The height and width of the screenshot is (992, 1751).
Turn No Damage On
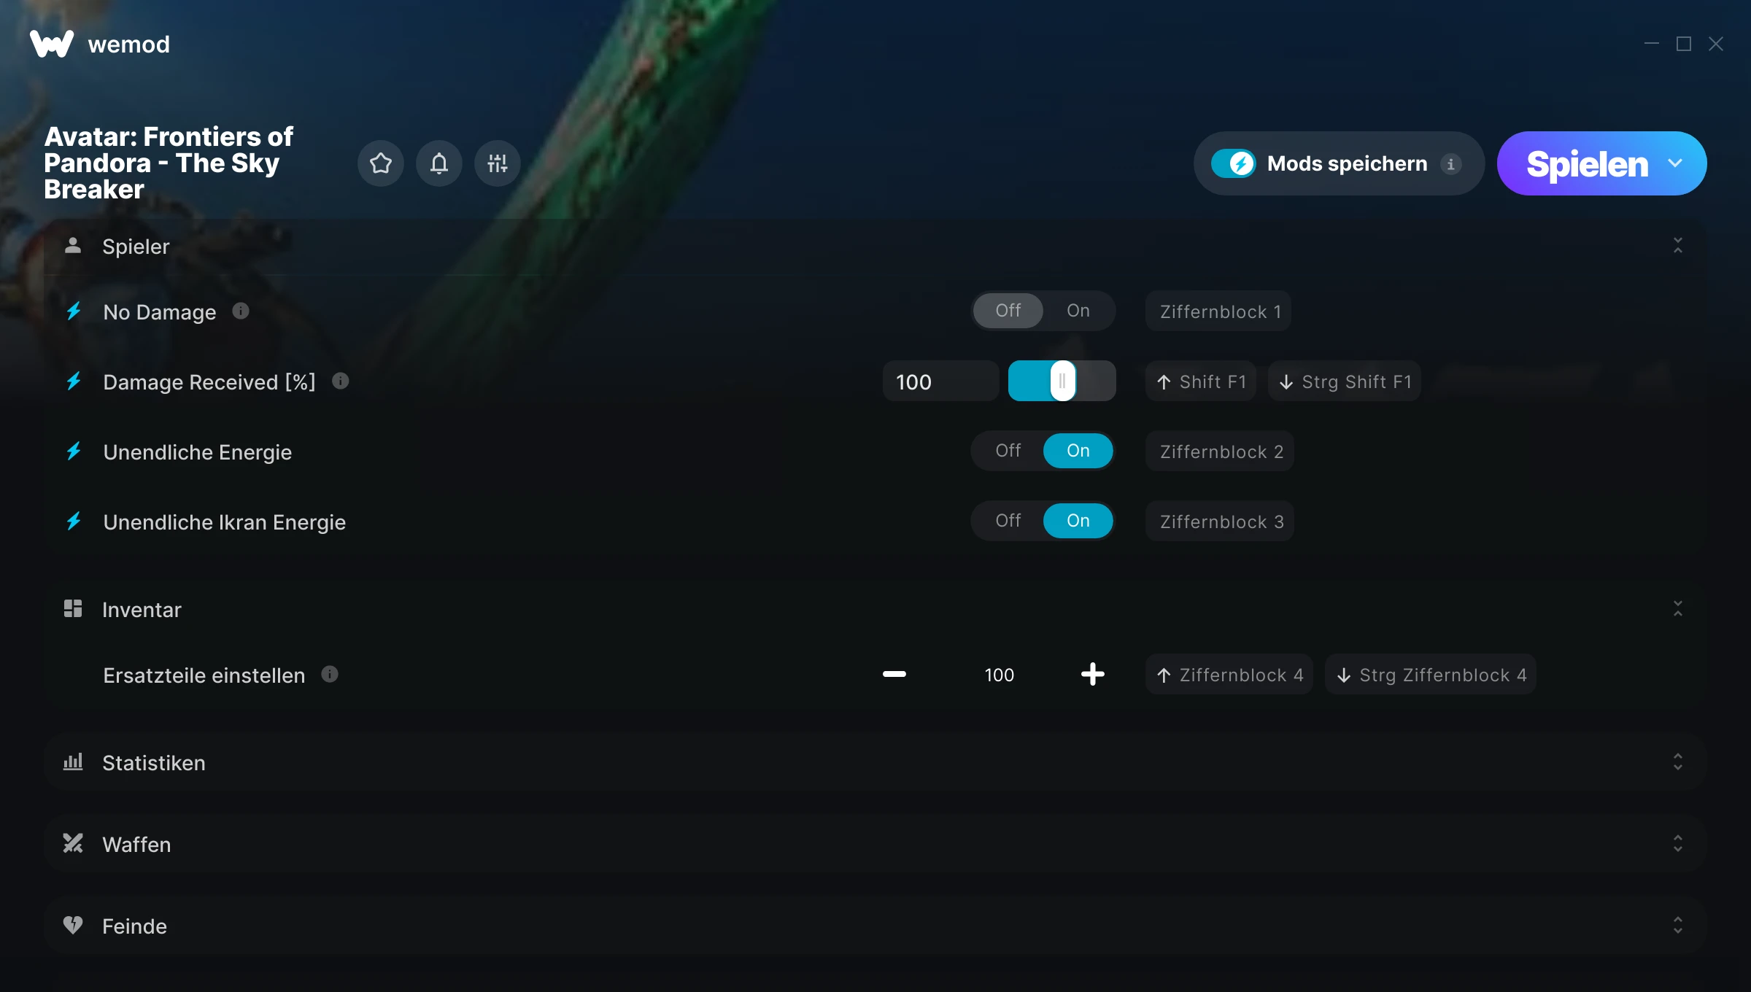pyautogui.click(x=1078, y=311)
